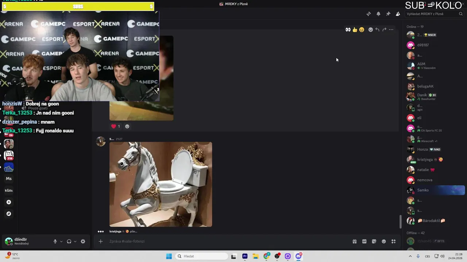Click member nemcova in the list
Viewport: 467px width, 262px height.
pyautogui.click(x=436, y=180)
